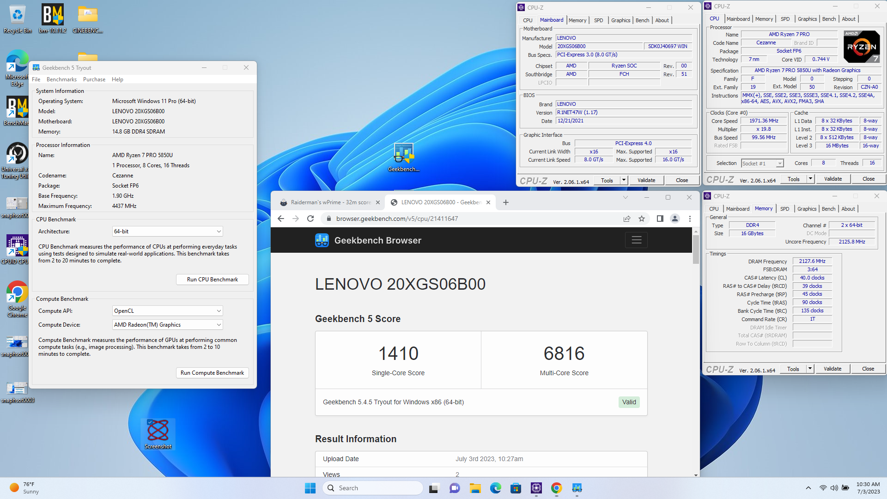Switch to Graphics tab in CPU tab CPU-Z window

807,19
